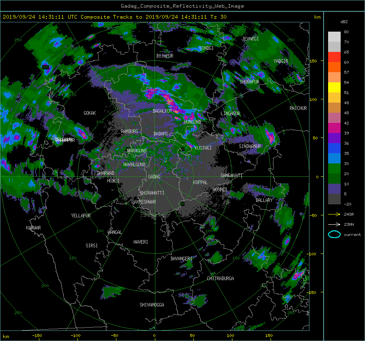Click the '-150' bottom axis tick label
Screen dimensions: 365x341
(37, 336)
